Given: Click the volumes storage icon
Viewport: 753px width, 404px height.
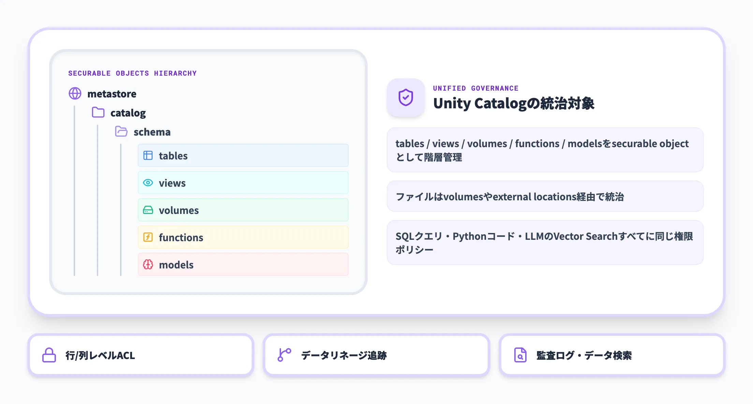Looking at the screenshot, I should pyautogui.click(x=148, y=210).
